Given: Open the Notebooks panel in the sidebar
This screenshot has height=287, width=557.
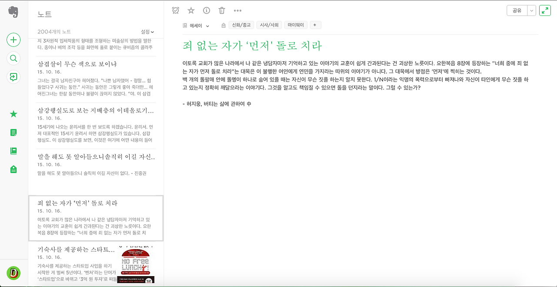Looking at the screenshot, I should pos(13,150).
